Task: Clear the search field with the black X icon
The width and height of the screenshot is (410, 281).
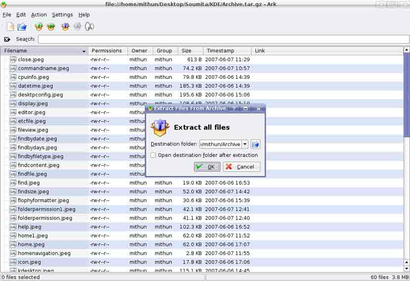Action: [7, 39]
